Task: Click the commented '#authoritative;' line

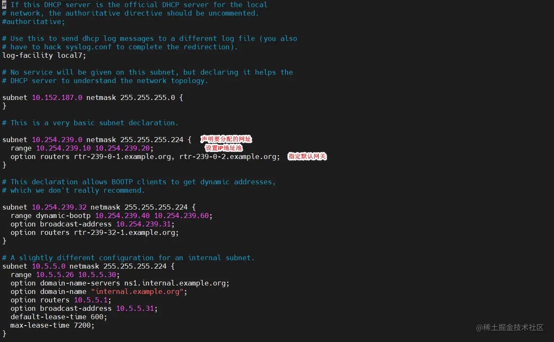Action: 34,22
